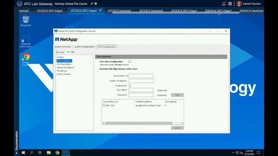Open ATCDC2 GFC Edge2 in new window icon
The width and height of the screenshot is (278, 156).
coord(100,10)
